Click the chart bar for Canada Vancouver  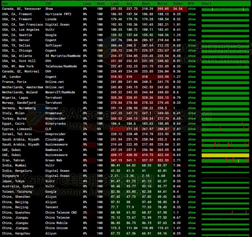click(x=225, y=9)
